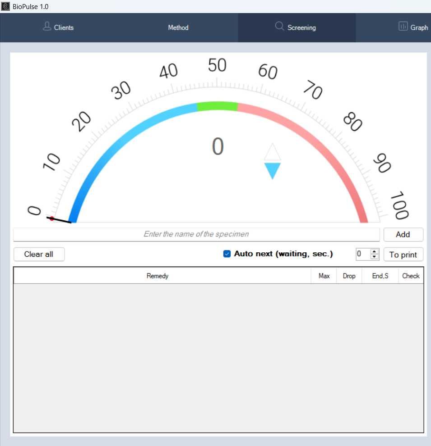
Task: Click the Clear all button
Action: pos(39,254)
